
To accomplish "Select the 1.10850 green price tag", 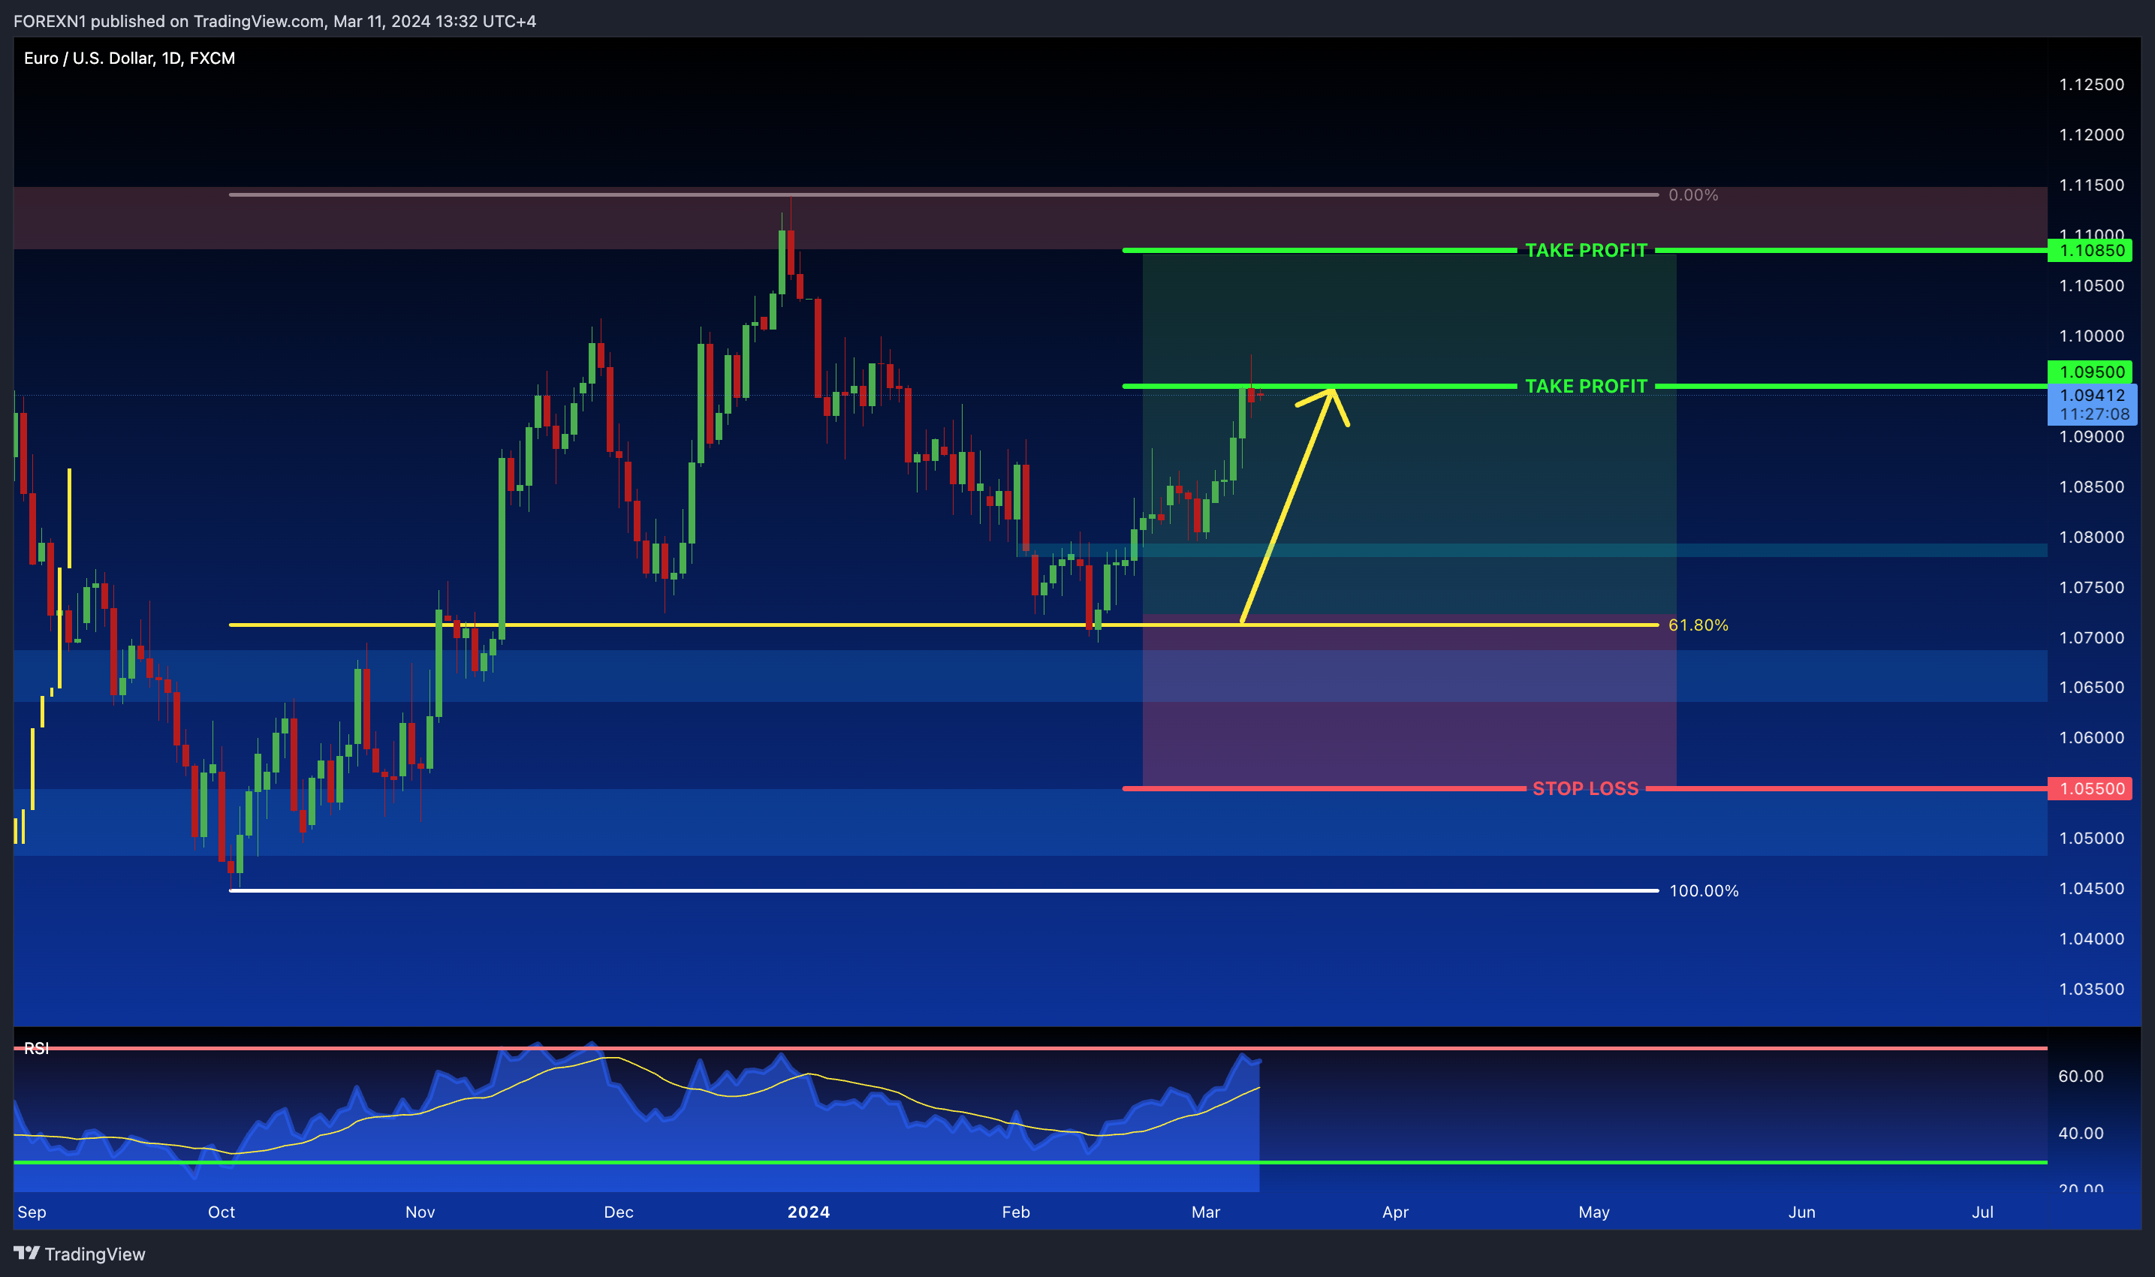I will click(x=2091, y=251).
